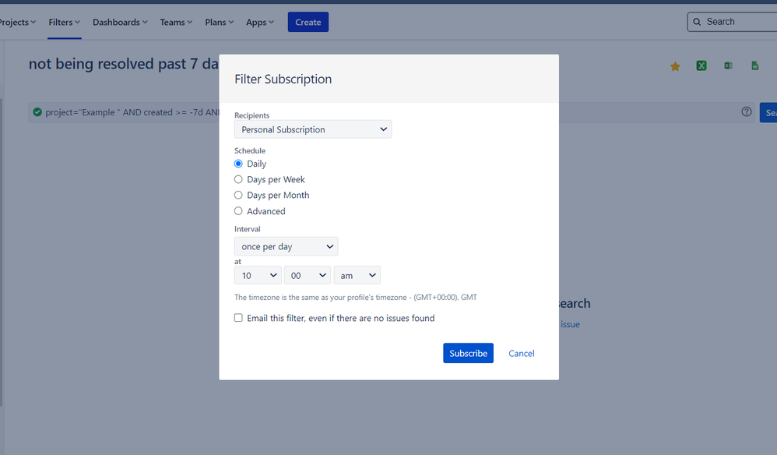Open the Teams menu
Viewport: 777px width, 455px height.
176,23
